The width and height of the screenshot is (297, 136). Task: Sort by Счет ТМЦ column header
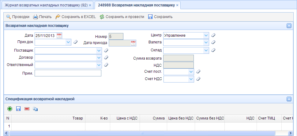click(269, 118)
